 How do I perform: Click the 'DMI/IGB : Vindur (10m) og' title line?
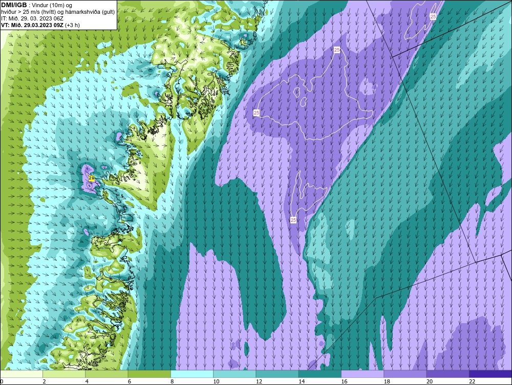pos(37,5)
